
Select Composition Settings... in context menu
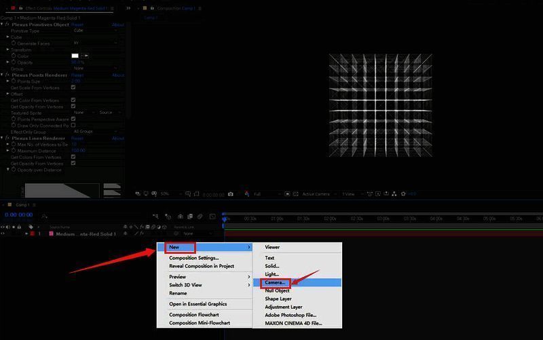click(194, 258)
